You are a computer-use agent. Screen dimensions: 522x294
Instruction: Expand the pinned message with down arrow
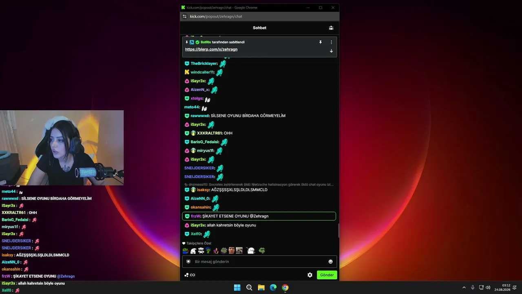[331, 51]
